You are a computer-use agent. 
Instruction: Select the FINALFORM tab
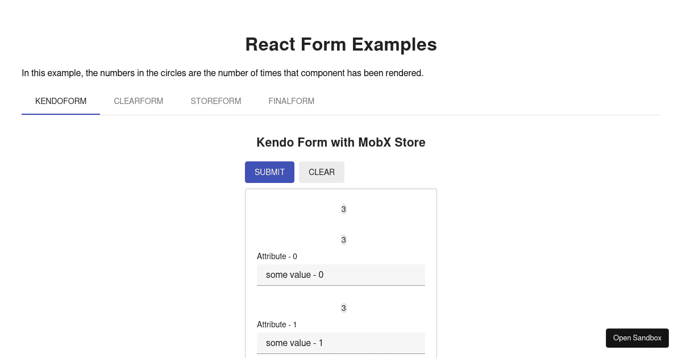291,101
